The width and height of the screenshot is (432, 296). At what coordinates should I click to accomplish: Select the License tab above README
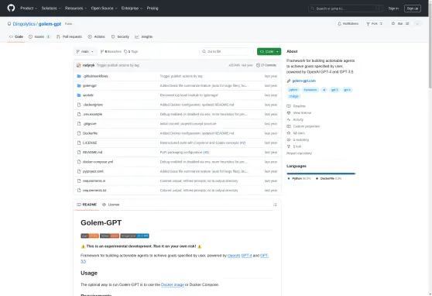coord(111,205)
